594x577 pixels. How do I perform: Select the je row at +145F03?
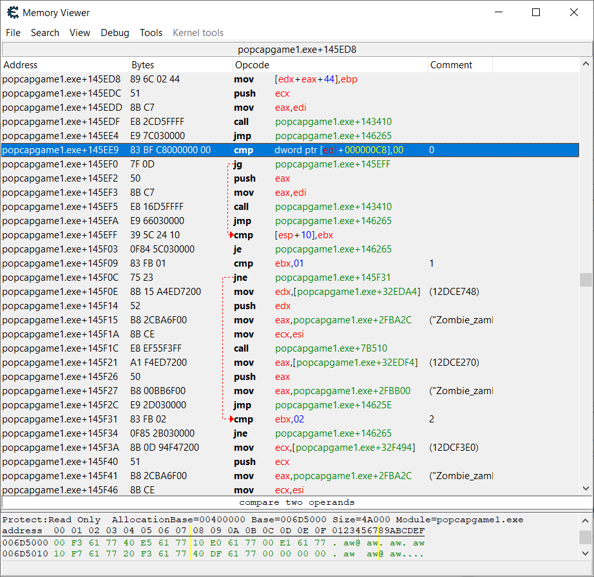(290, 249)
